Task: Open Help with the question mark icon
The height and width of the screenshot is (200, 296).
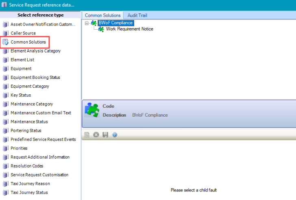Action: tap(115, 135)
